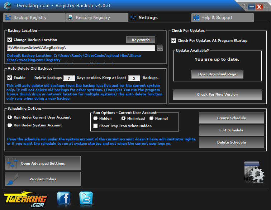Screen dimensions: 271x210
Task: Browse for backup folder with ... button
Action: pyautogui.click(x=160, y=48)
